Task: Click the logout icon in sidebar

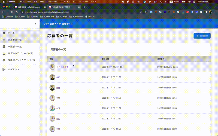Action: (4, 69)
